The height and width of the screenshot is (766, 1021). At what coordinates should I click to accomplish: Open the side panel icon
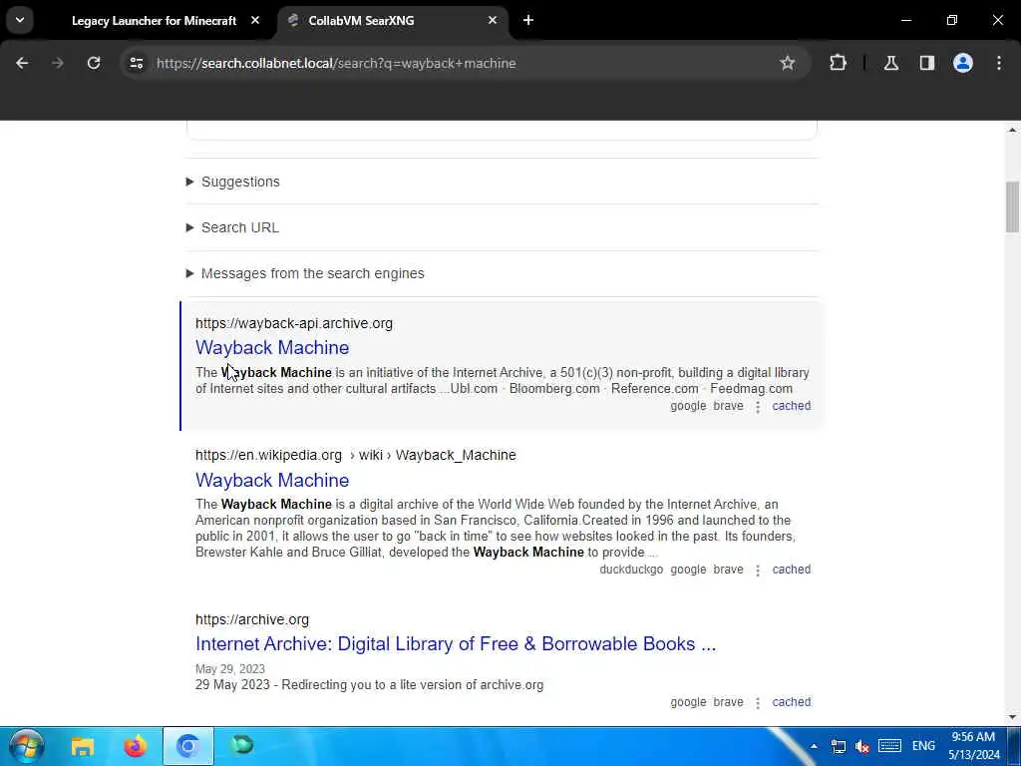coord(927,63)
